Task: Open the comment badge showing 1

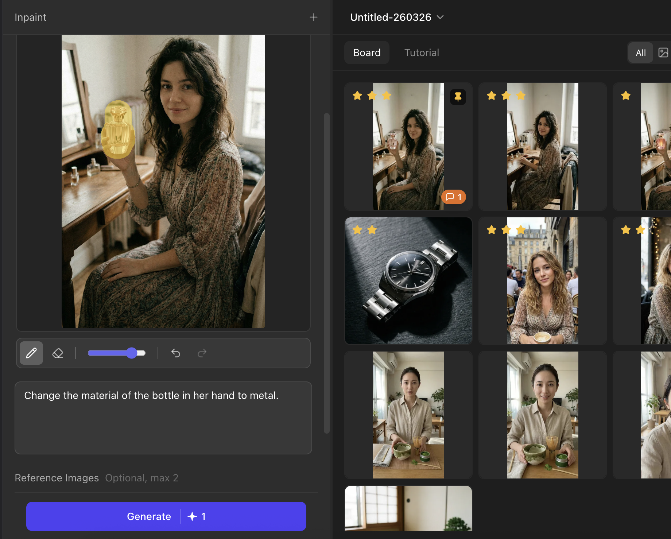Action: [454, 197]
